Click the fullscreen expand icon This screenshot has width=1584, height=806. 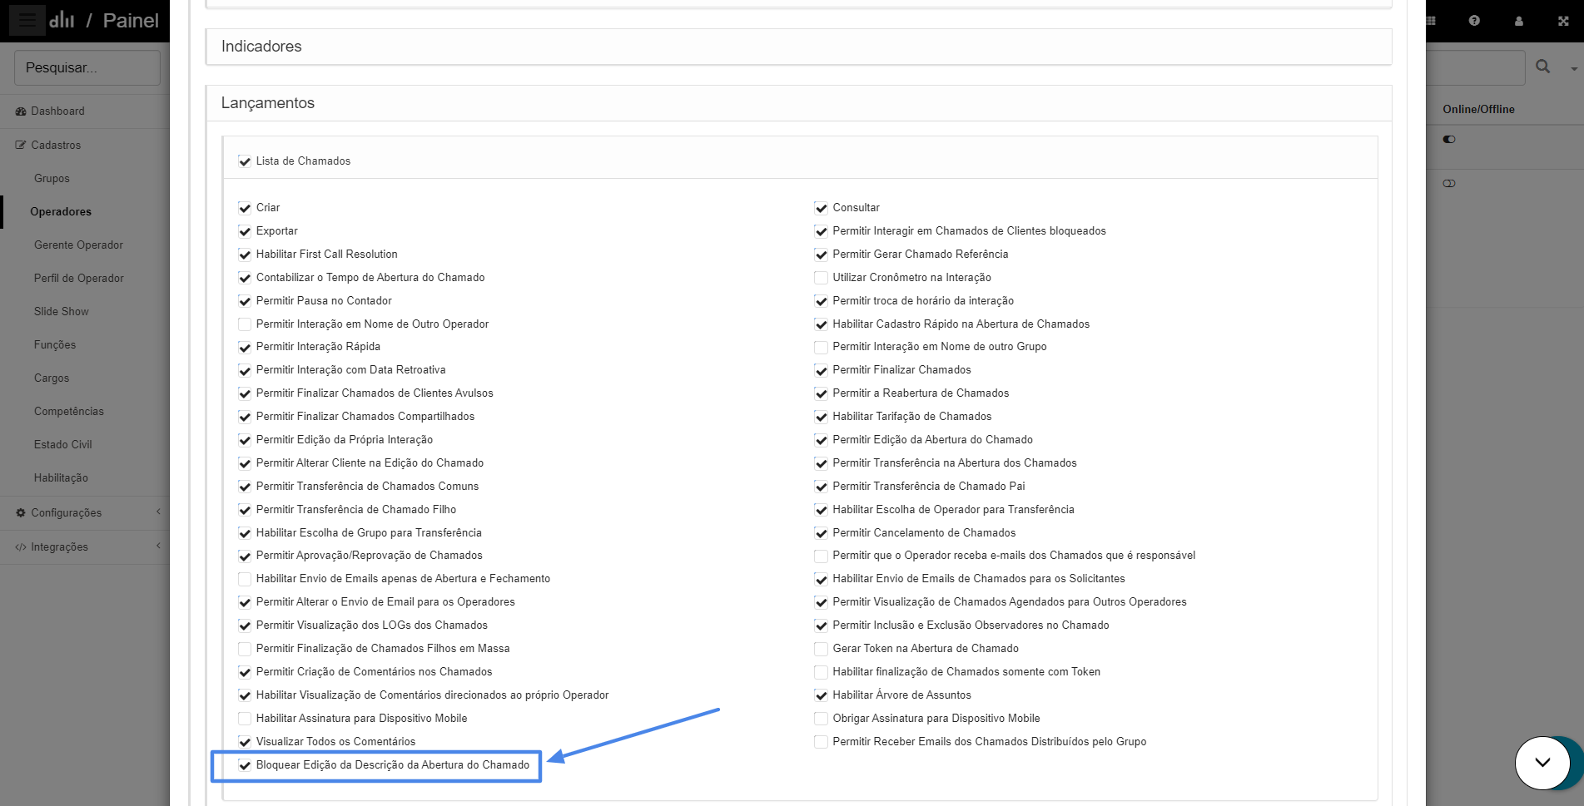[1563, 21]
